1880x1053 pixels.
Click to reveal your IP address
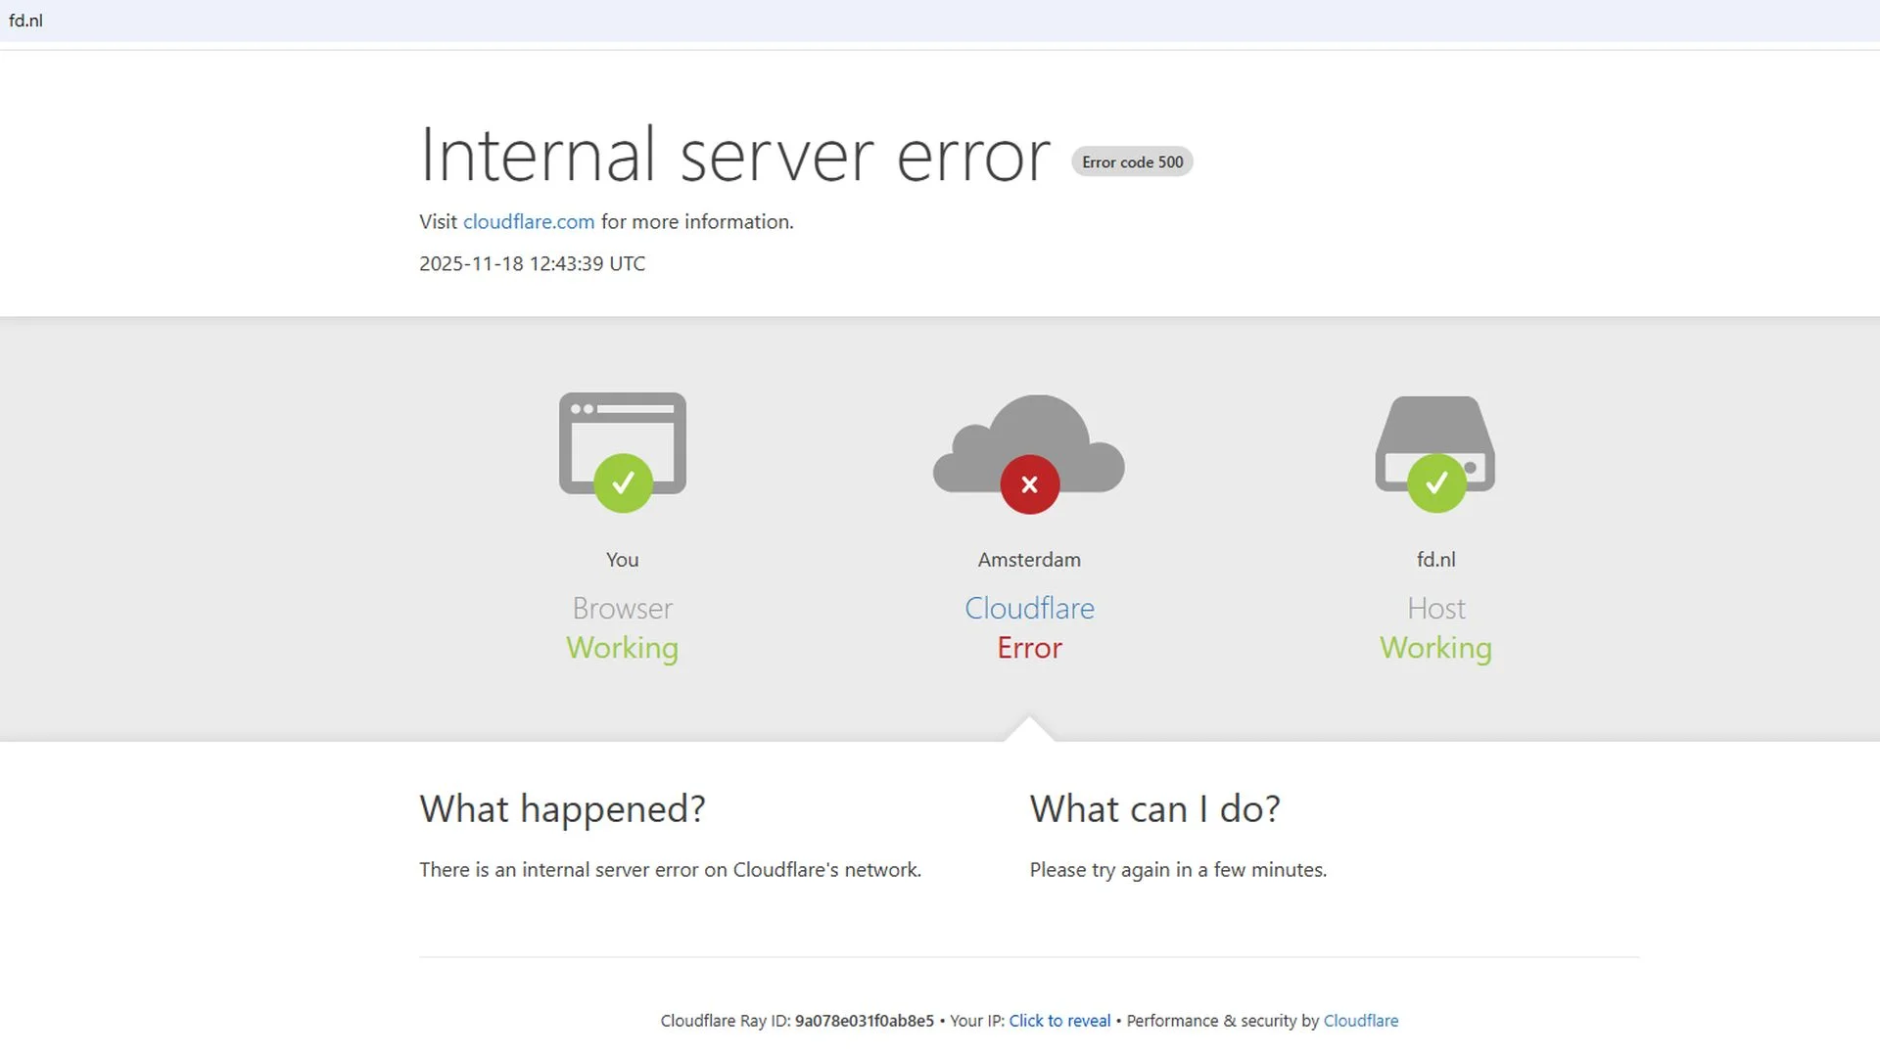tap(1059, 1021)
